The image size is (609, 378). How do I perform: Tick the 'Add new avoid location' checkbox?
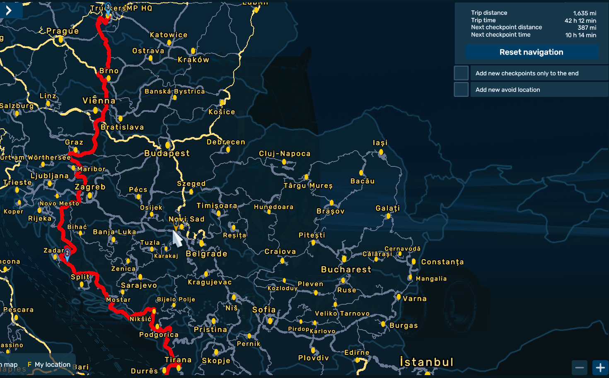click(x=461, y=89)
